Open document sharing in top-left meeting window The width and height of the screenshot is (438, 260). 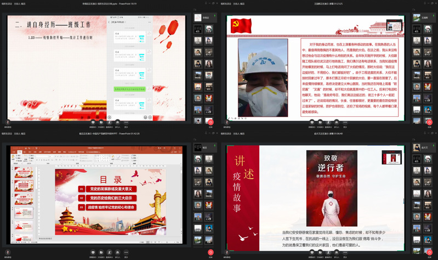pyautogui.click(x=101, y=122)
